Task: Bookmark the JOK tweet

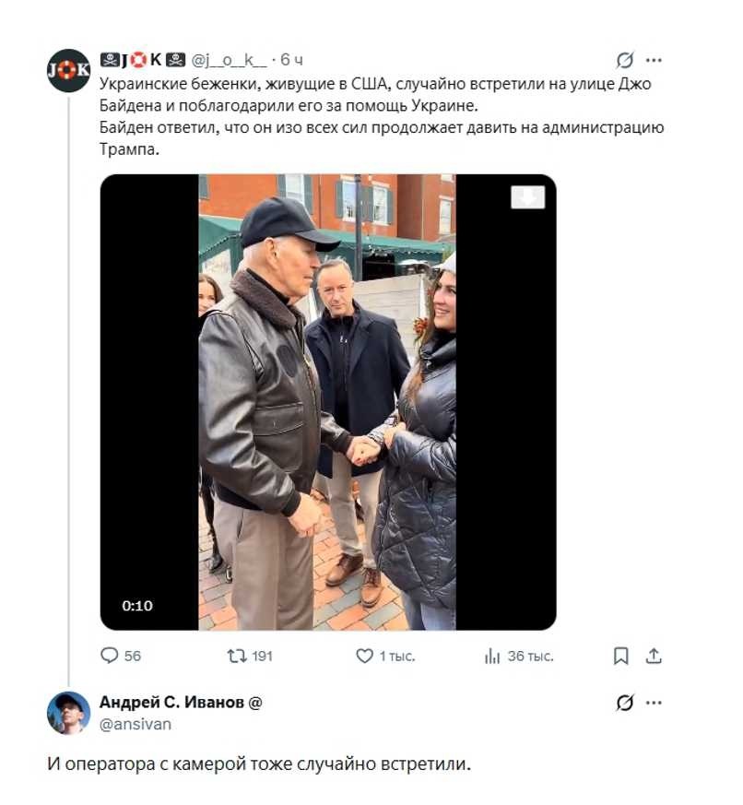Action: (621, 656)
